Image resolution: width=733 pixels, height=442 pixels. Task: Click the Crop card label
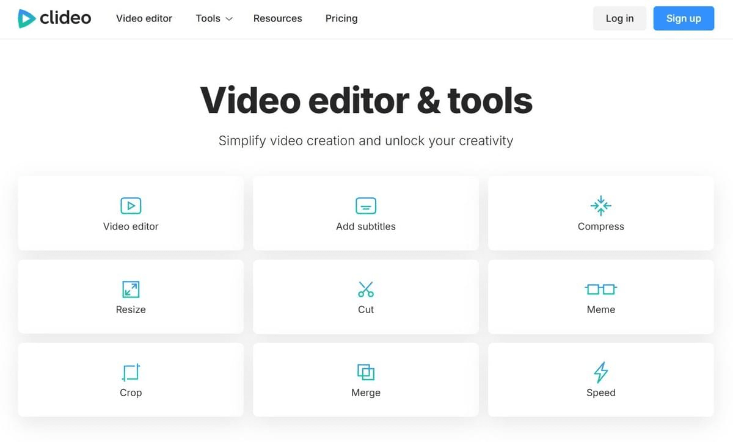131,393
